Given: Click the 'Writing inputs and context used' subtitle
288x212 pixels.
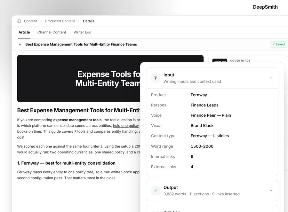Looking at the screenshot, I should click(x=192, y=82).
